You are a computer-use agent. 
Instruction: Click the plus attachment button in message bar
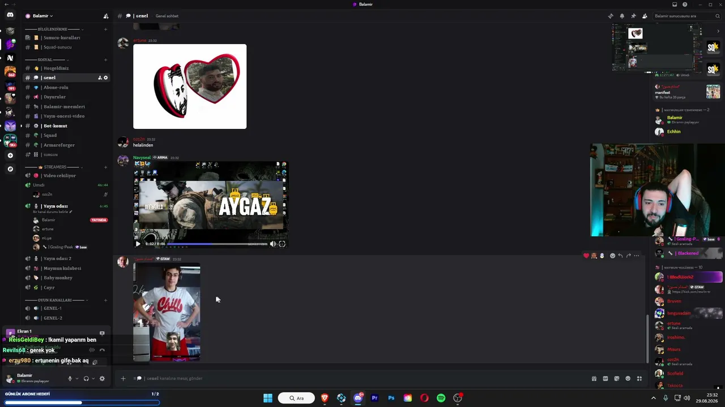click(x=123, y=378)
